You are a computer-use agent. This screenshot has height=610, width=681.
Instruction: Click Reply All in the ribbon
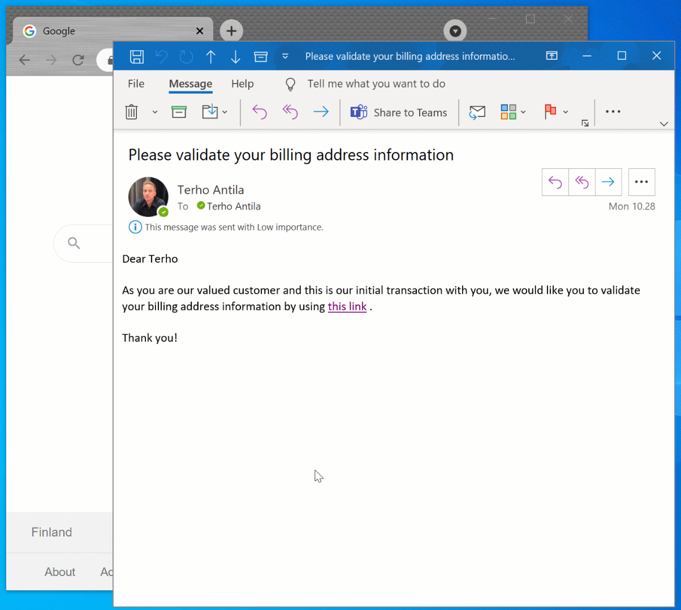(x=290, y=112)
